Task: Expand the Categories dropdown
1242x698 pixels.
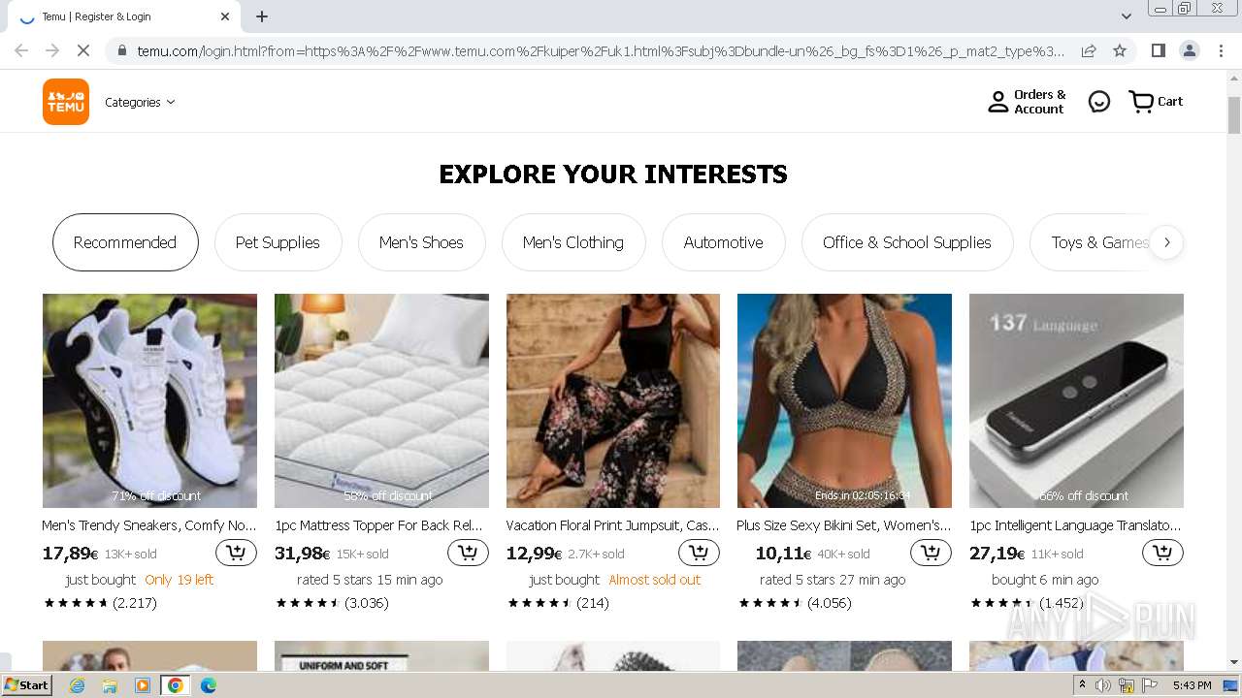Action: (140, 102)
